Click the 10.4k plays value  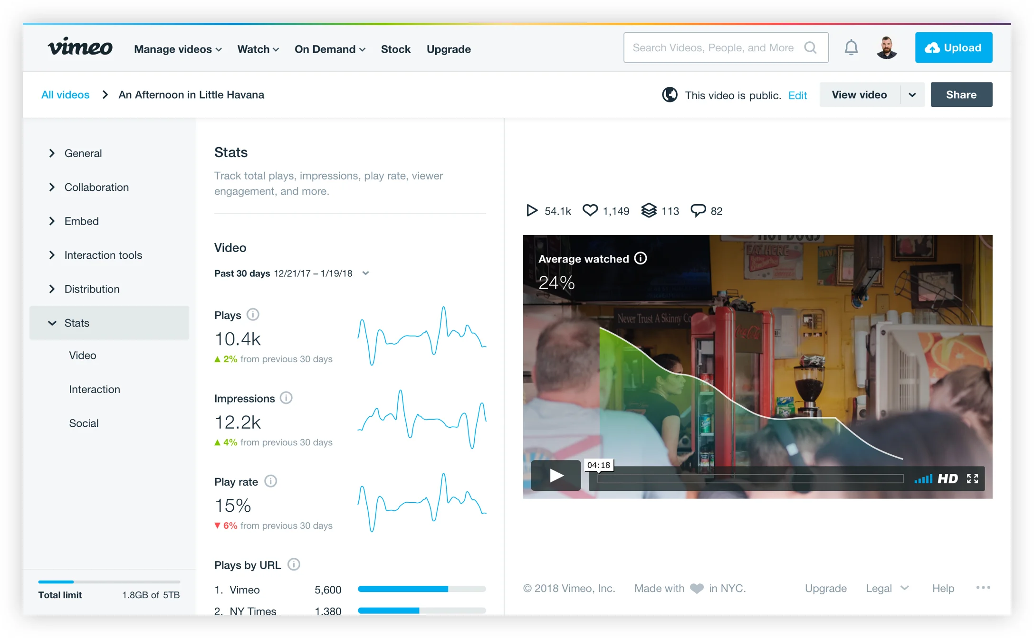click(x=238, y=339)
